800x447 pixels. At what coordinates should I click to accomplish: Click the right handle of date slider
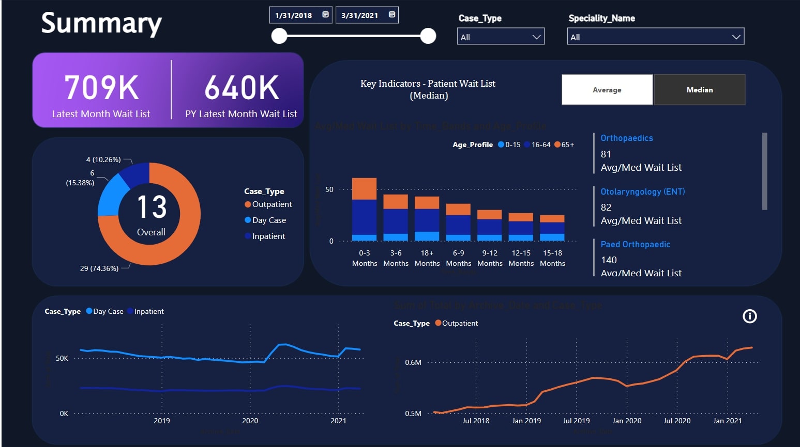click(428, 36)
